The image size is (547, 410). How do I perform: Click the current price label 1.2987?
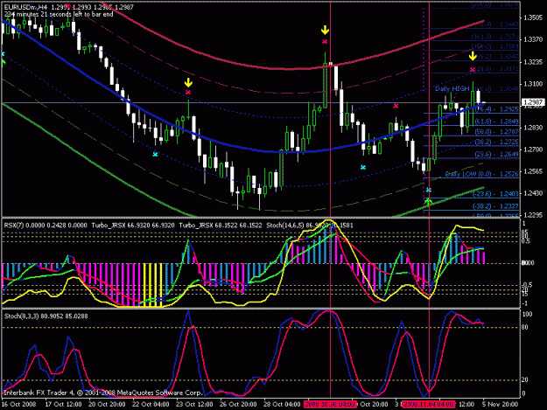(x=533, y=102)
